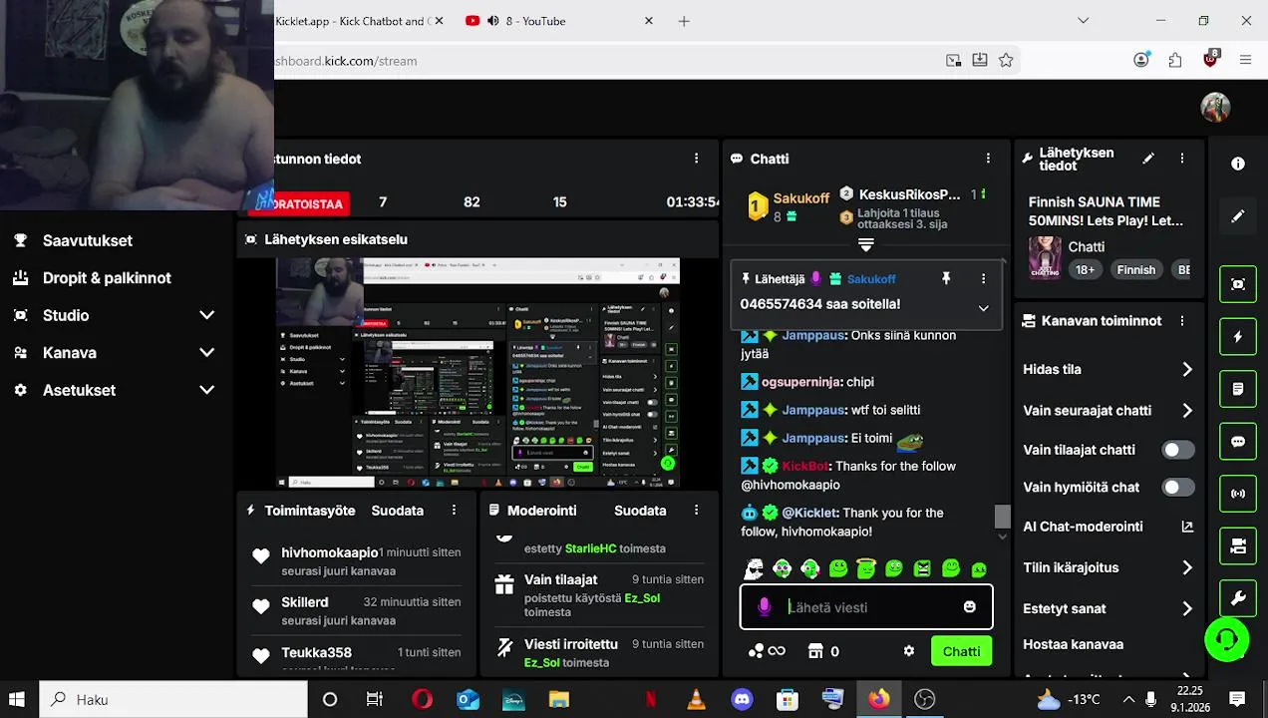Screen dimensions: 1268x718
Task: Click the 18+ stream tag
Action: (x=1085, y=269)
